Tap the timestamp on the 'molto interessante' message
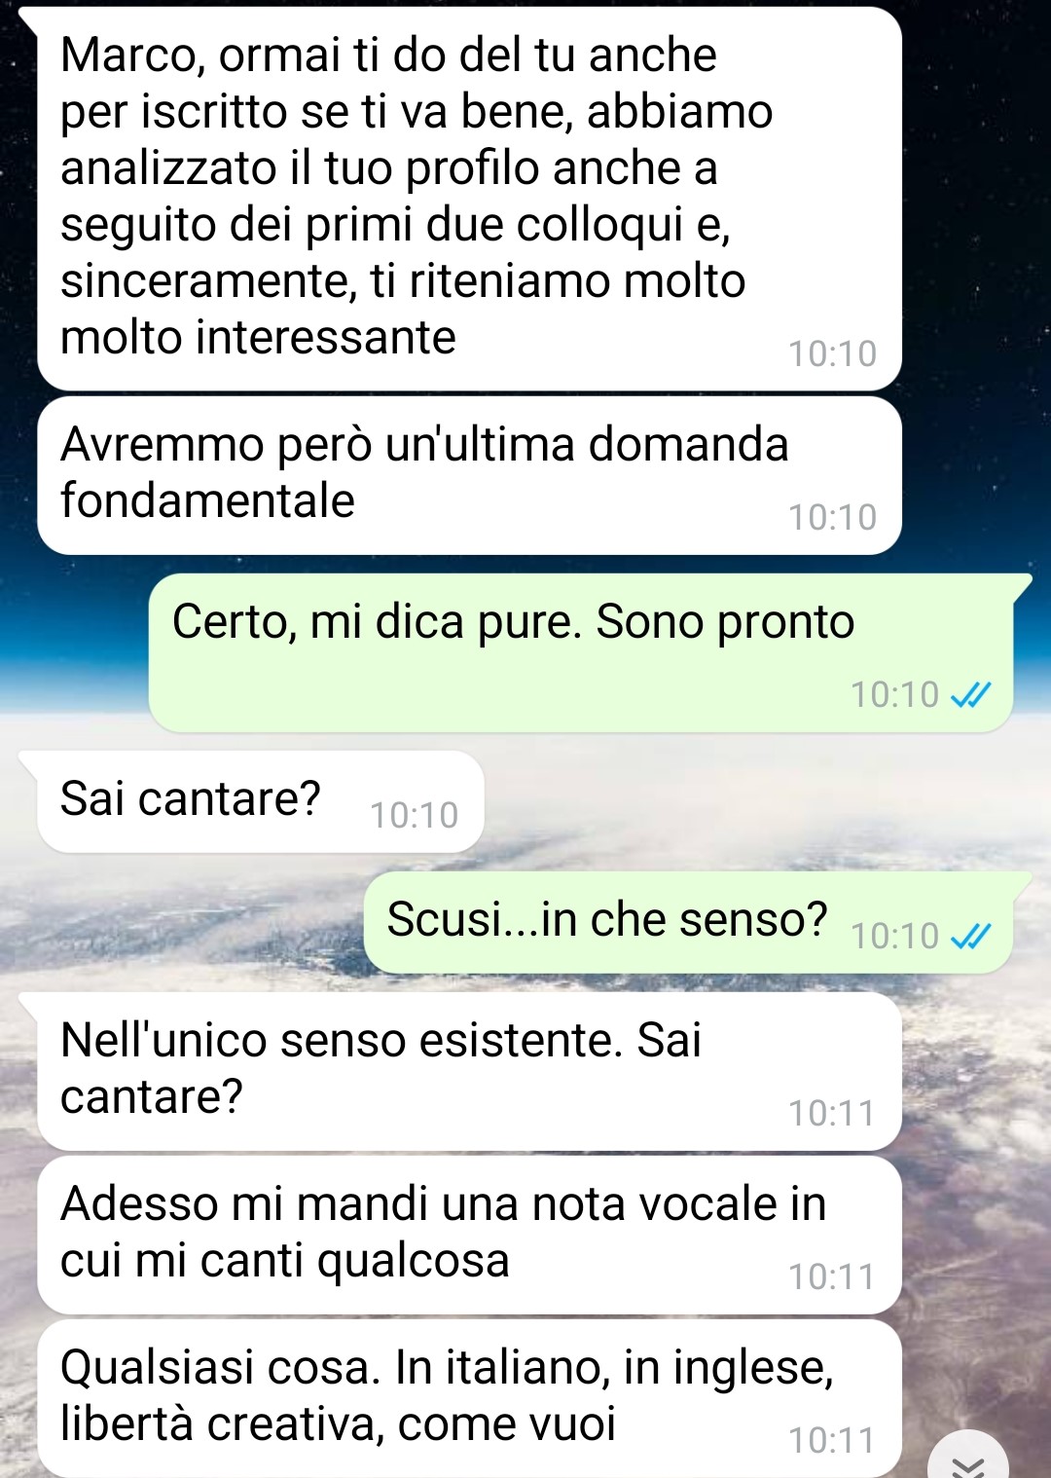The height and width of the screenshot is (1478, 1051). click(x=832, y=354)
